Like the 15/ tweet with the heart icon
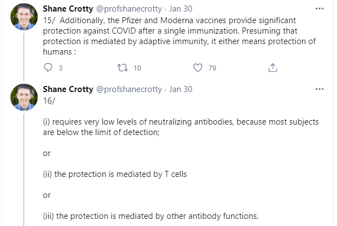This screenshot has width=337, height=226. 199,68
